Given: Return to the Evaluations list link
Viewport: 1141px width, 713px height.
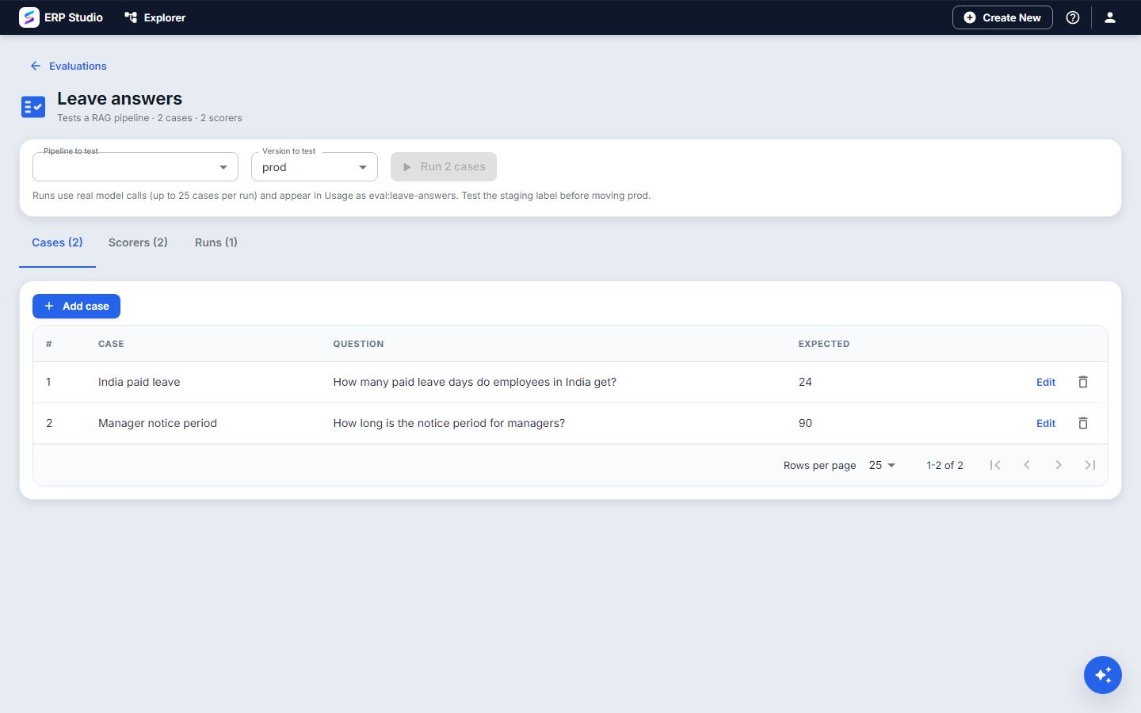Looking at the screenshot, I should (x=78, y=66).
